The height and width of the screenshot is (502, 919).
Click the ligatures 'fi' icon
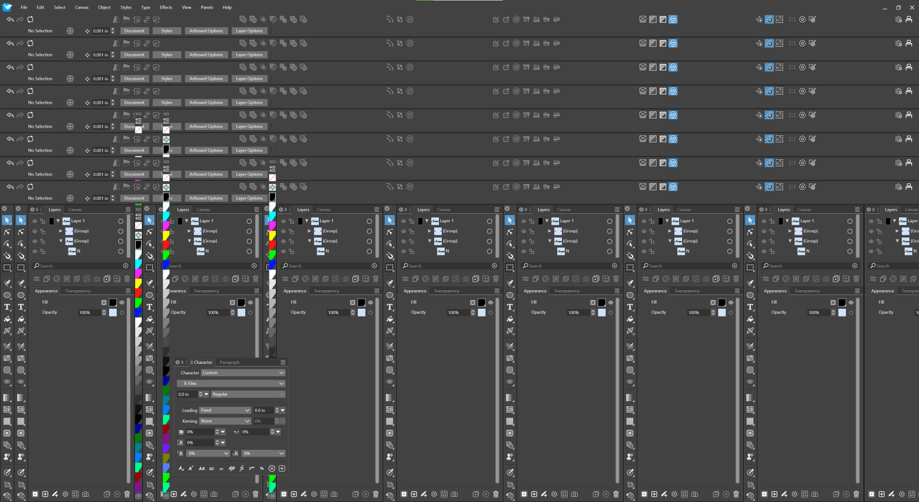coord(242,469)
